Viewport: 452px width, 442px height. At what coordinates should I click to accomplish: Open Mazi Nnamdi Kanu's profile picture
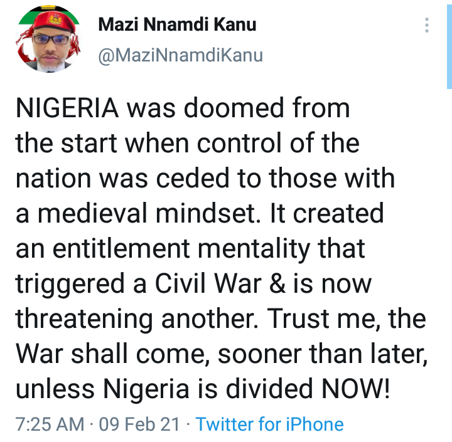(48, 38)
